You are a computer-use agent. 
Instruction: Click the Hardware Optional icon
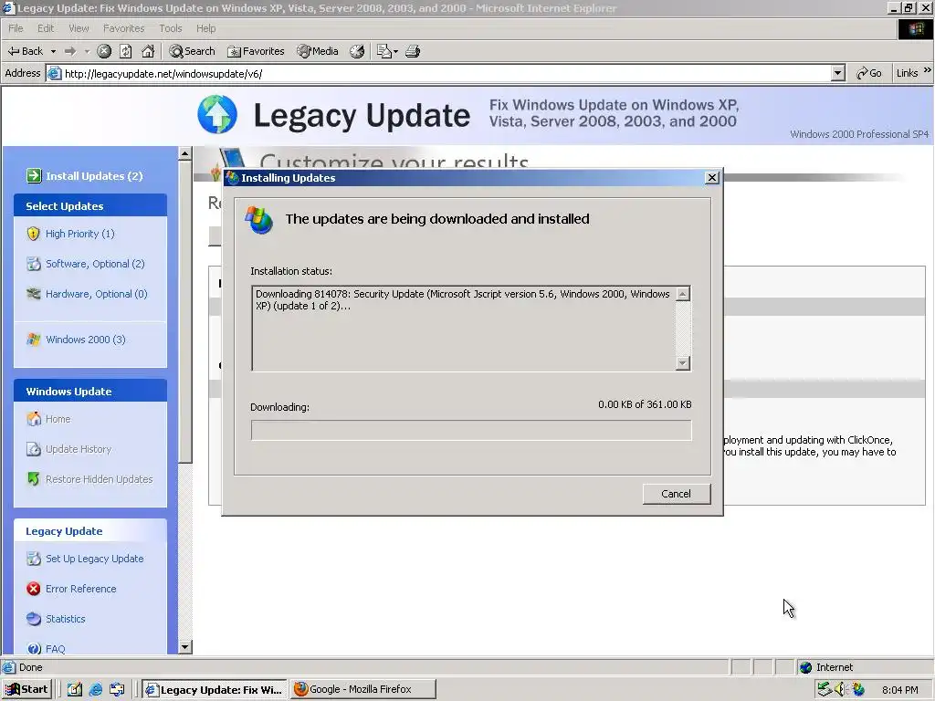coord(34,294)
